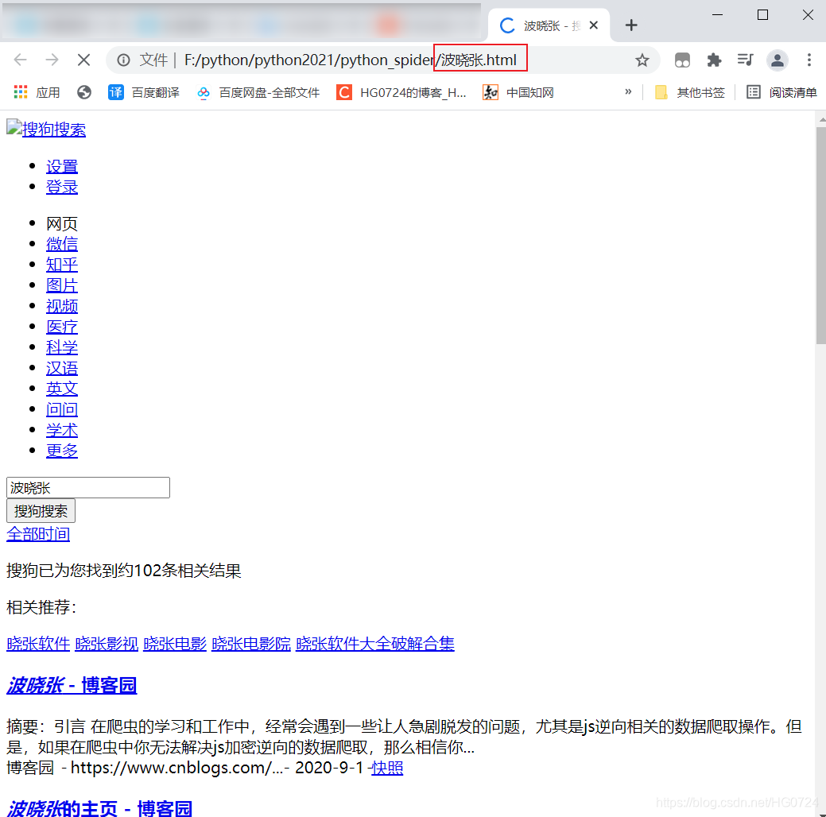The image size is (826, 817).
Task: Click the search box containing 波晓张
Action: pos(88,488)
